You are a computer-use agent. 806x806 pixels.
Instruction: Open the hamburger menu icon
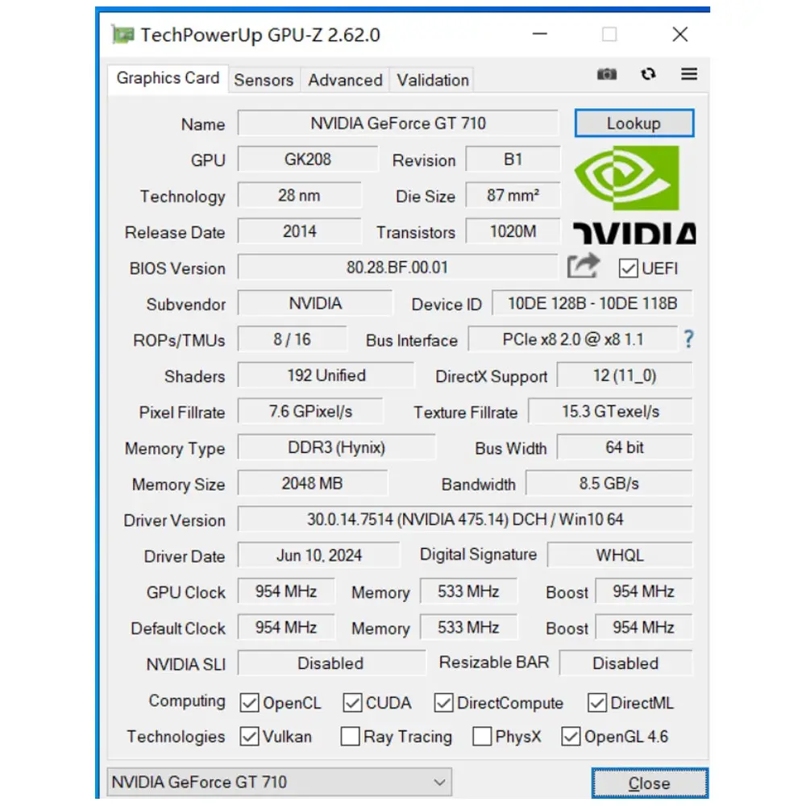pyautogui.click(x=689, y=74)
